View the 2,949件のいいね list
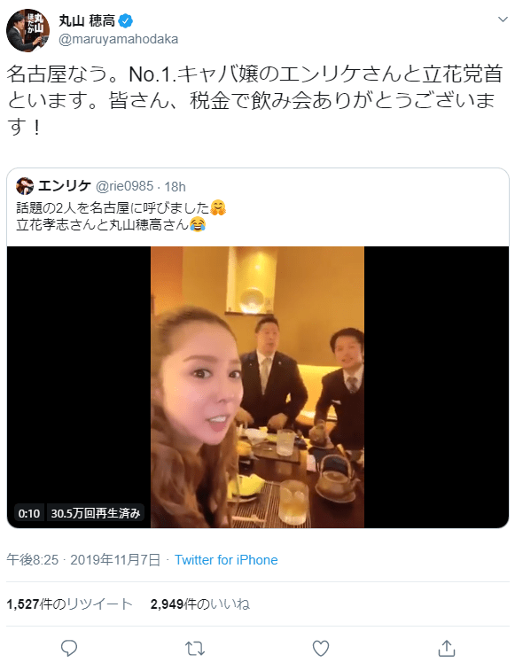 pos(200,604)
